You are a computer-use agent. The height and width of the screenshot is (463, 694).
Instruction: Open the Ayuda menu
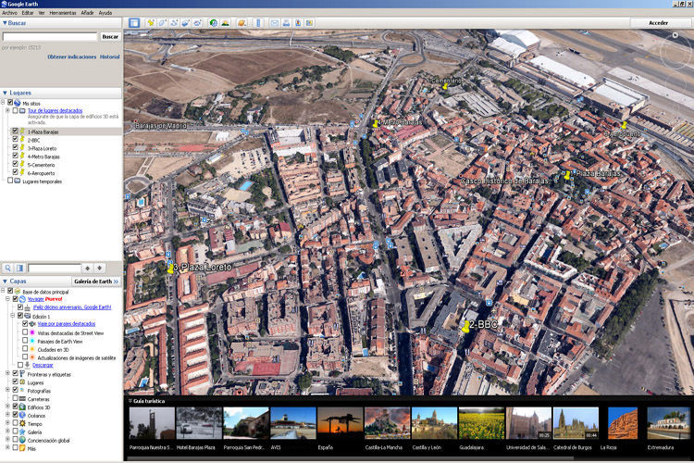tap(105, 13)
